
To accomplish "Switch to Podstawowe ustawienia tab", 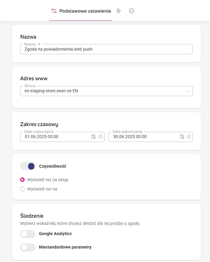I will tap(81, 11).
